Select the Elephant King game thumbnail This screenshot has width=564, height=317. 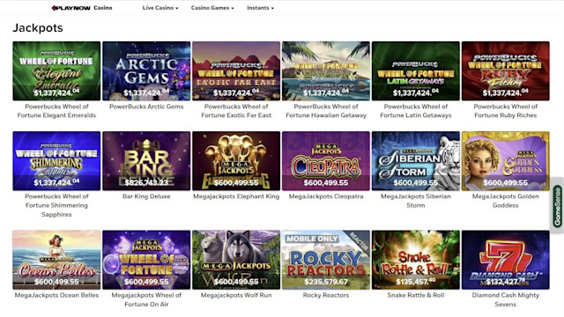(x=236, y=160)
